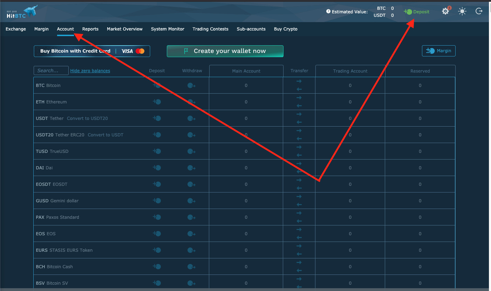Click EOSDT deposit icon
491x291 pixels.
pyautogui.click(x=157, y=184)
